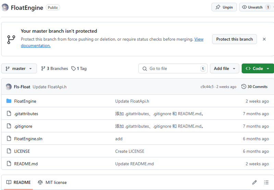Open the FloatEngine folder
This screenshot has width=274, height=190.
pos(25,101)
